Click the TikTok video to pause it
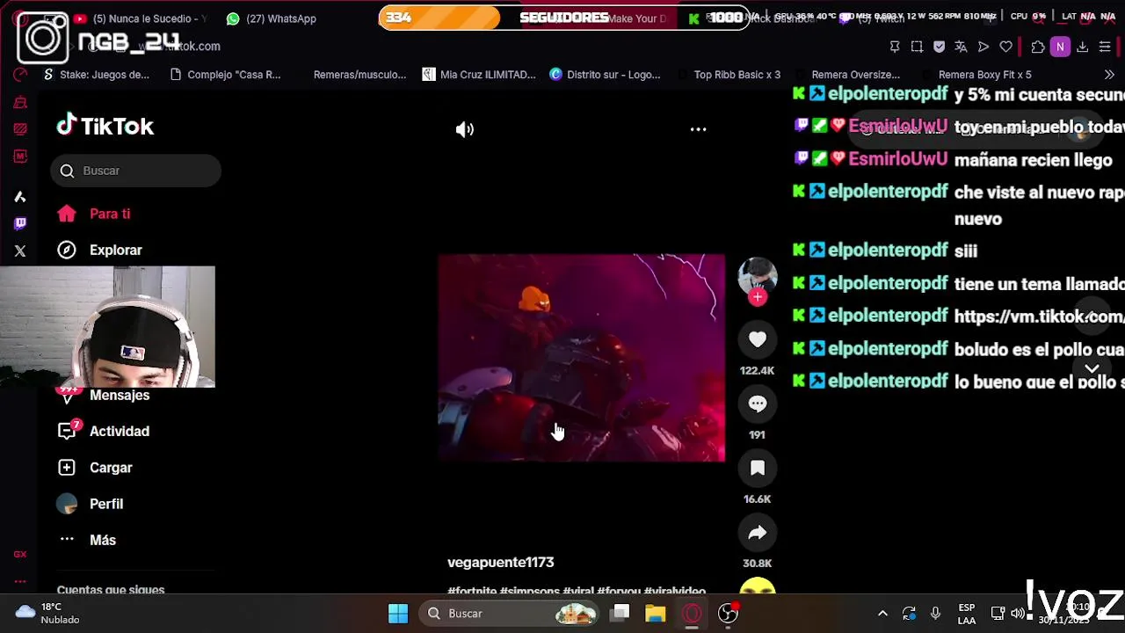 point(581,358)
